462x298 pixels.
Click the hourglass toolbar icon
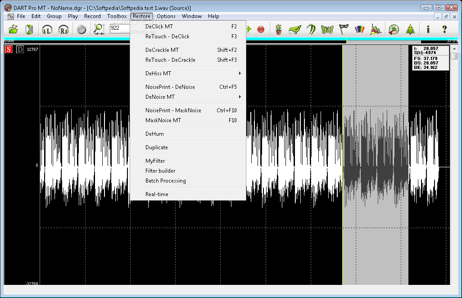(x=29, y=29)
